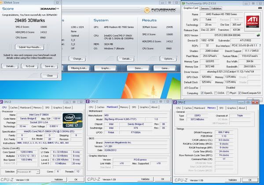Click Validate in right CPU-Z memory window
This screenshot has width=264, height=185.
pos(232,180)
